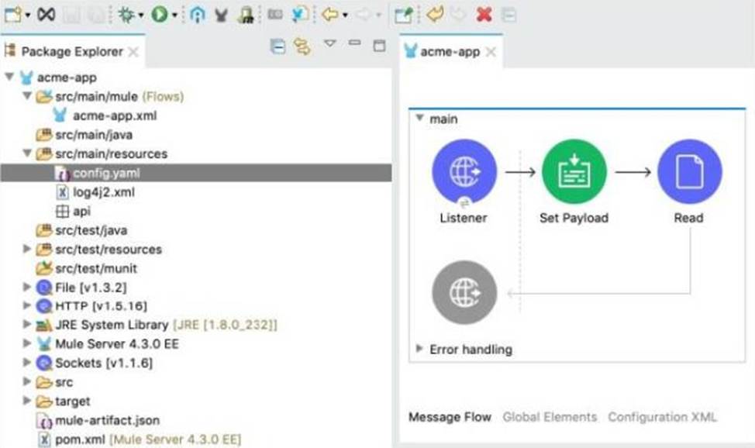Open acme-app.xml in the tree
Viewport: 755px width, 448px height.
[115, 115]
